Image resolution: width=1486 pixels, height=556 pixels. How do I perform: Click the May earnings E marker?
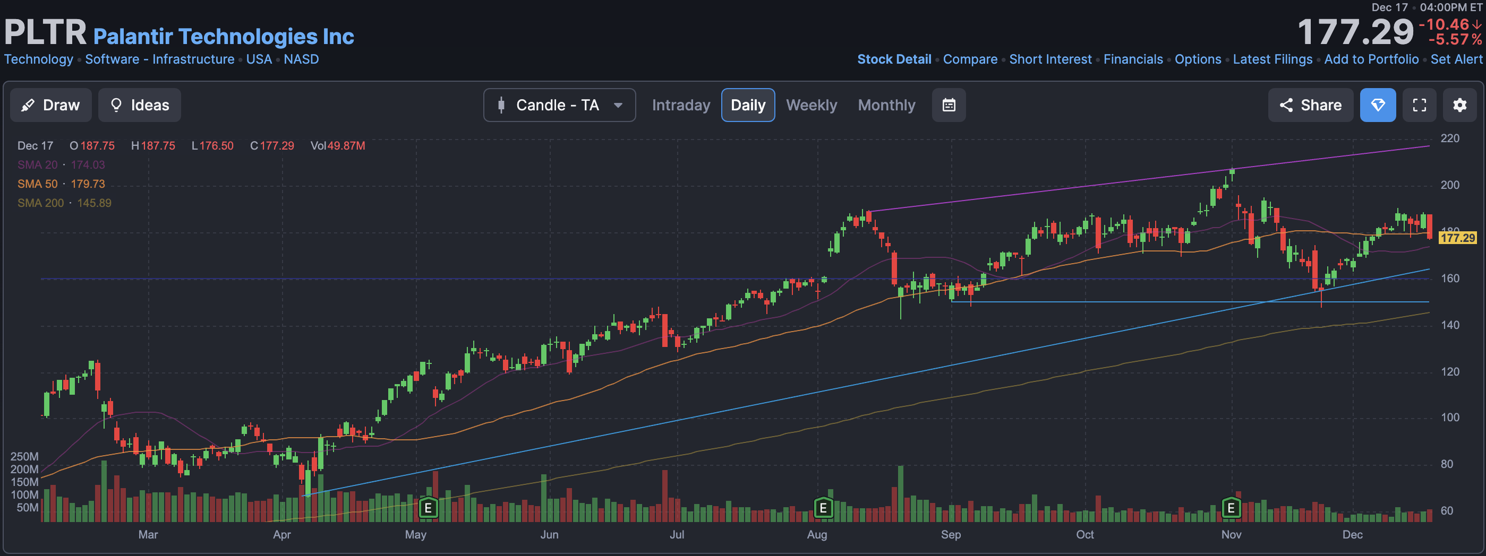[x=428, y=508]
